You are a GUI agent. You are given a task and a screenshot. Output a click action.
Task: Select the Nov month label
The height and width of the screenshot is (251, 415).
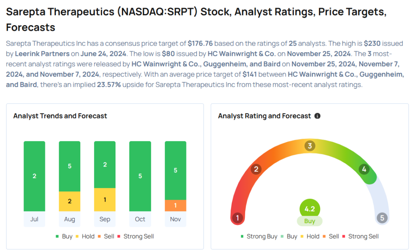tap(175, 219)
